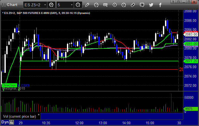Click the pop-out window options icon

[178, 2]
